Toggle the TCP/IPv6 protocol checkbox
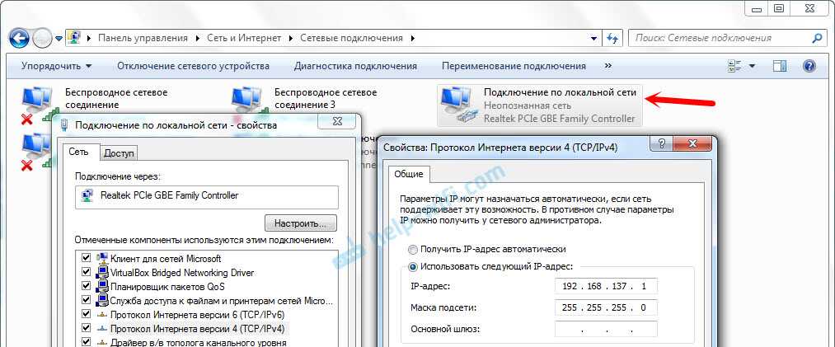The width and height of the screenshot is (835, 347). click(x=86, y=315)
